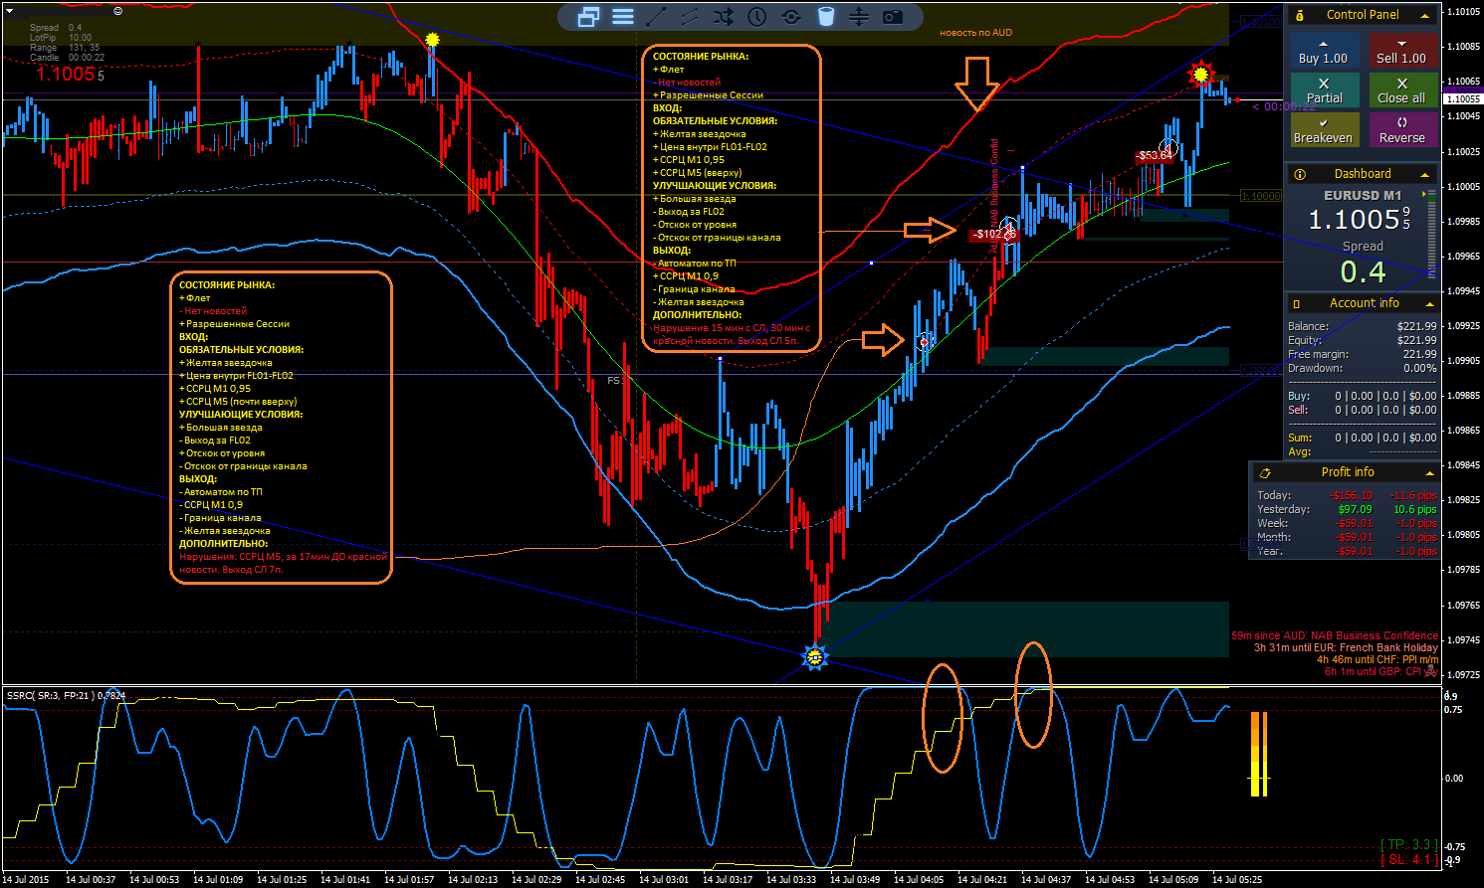Click the Sell 1.00 button
The height and width of the screenshot is (888, 1484).
(1401, 51)
